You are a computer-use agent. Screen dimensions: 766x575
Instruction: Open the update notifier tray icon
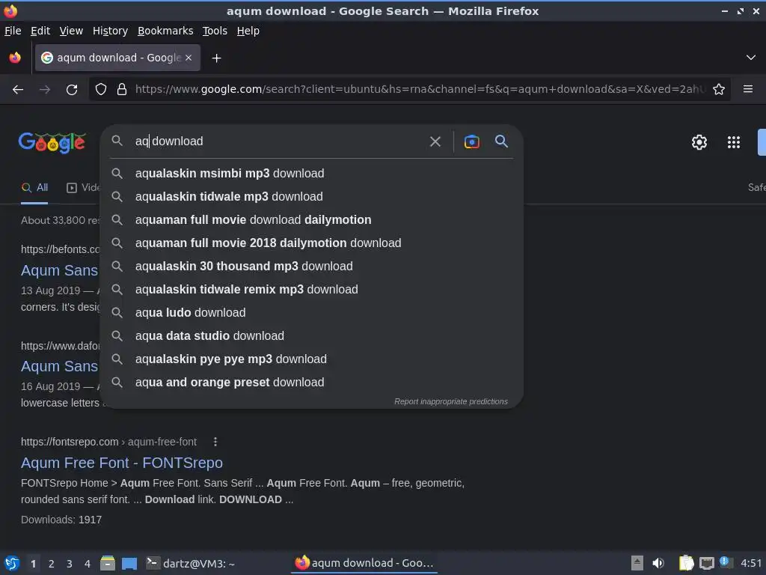(x=726, y=562)
